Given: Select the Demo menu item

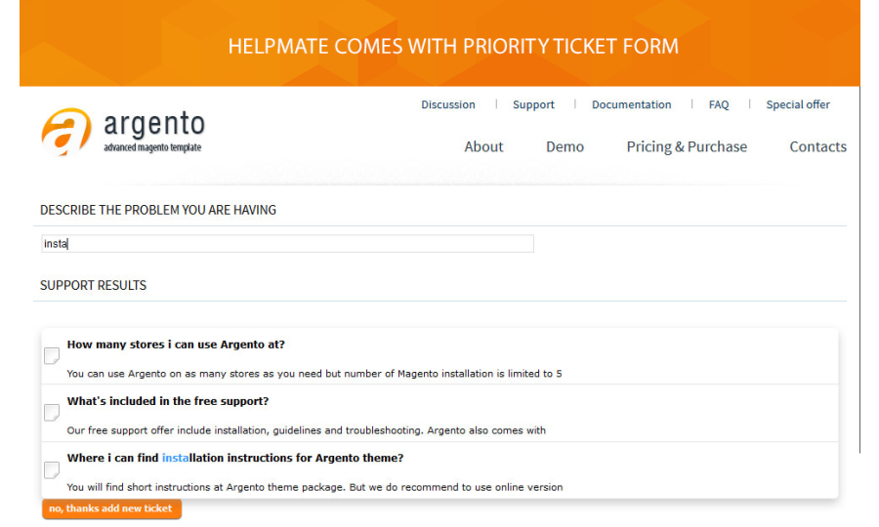Looking at the screenshot, I should [565, 146].
